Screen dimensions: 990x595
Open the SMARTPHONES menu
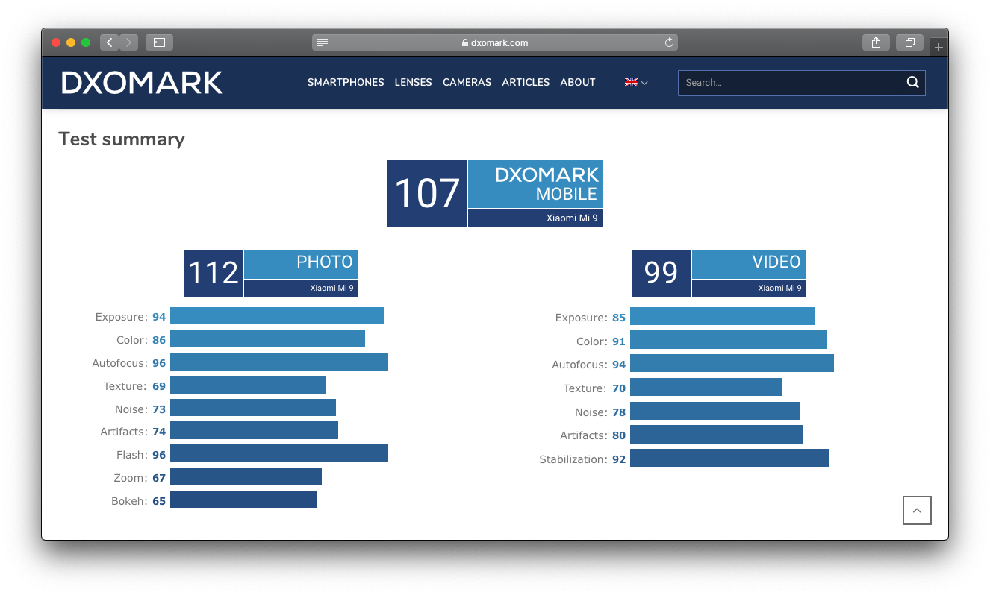[346, 83]
